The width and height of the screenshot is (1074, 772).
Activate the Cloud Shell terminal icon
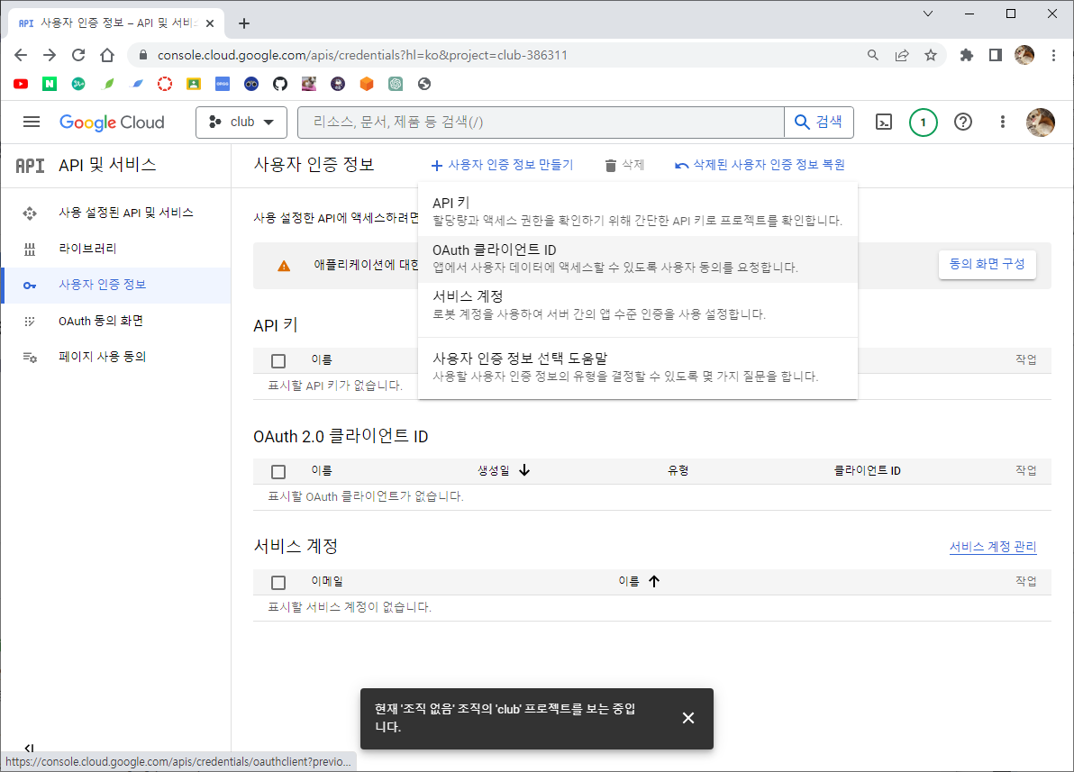(884, 123)
